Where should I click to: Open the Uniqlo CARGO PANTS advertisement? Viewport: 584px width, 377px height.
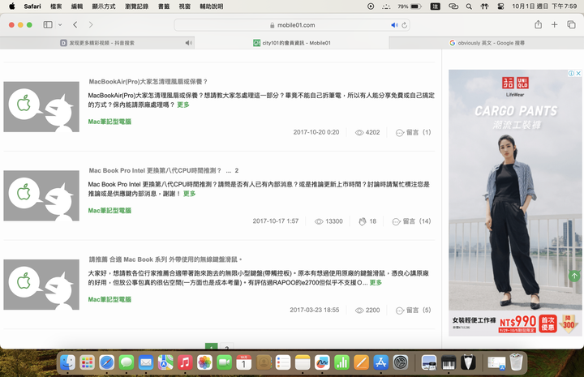515,203
